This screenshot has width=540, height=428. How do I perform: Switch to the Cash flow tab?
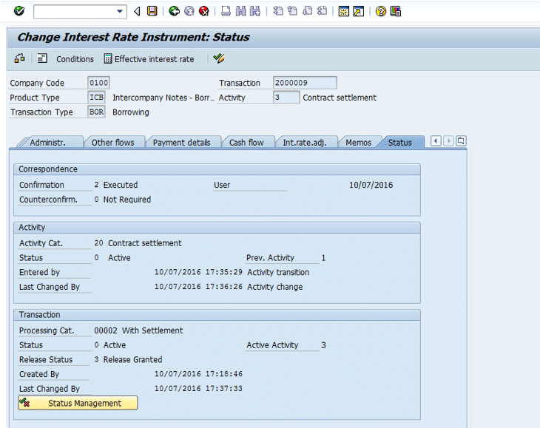pyautogui.click(x=246, y=143)
